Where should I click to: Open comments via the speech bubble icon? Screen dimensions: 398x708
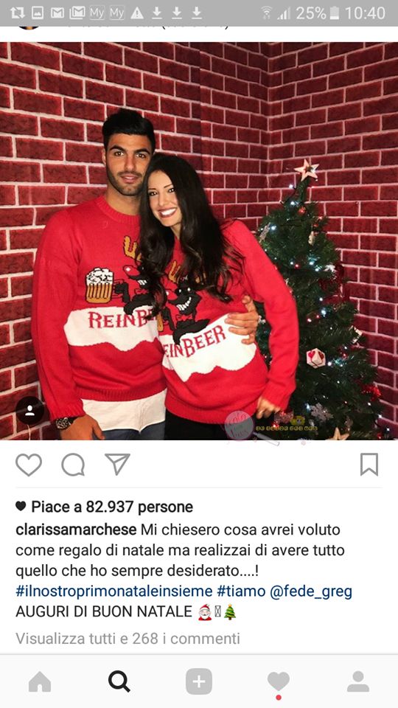point(73,465)
